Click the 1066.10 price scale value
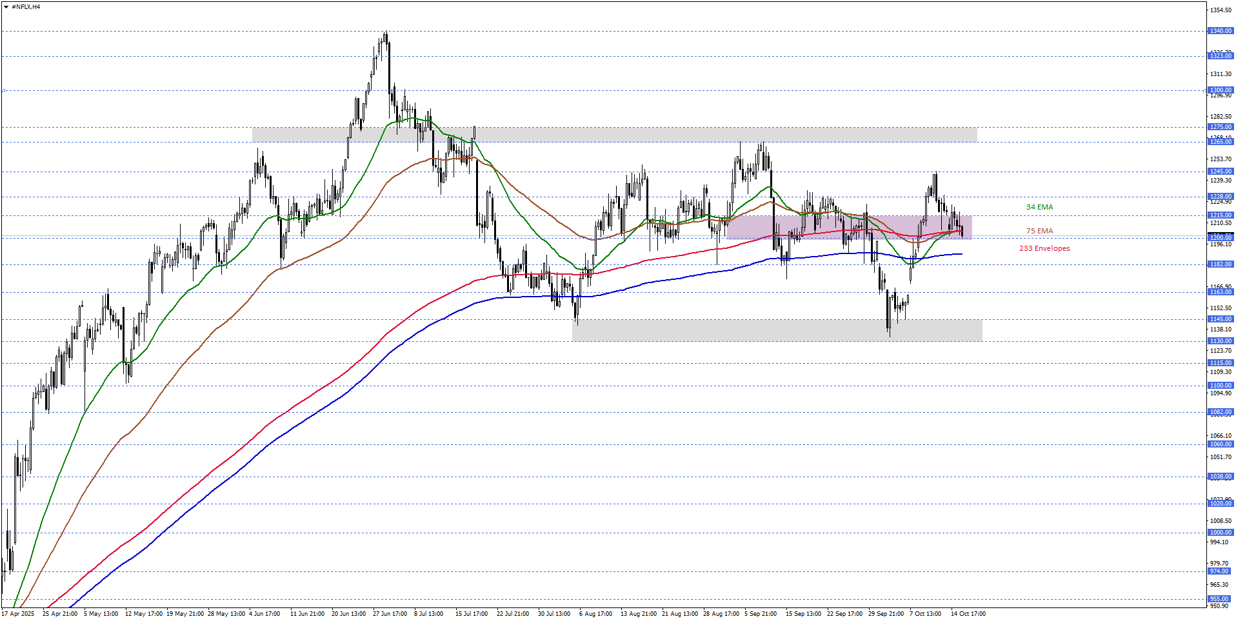The height and width of the screenshot is (621, 1236). pos(1221,436)
